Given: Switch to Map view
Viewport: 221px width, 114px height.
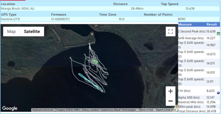Looking at the screenshot, I should point(11,31).
